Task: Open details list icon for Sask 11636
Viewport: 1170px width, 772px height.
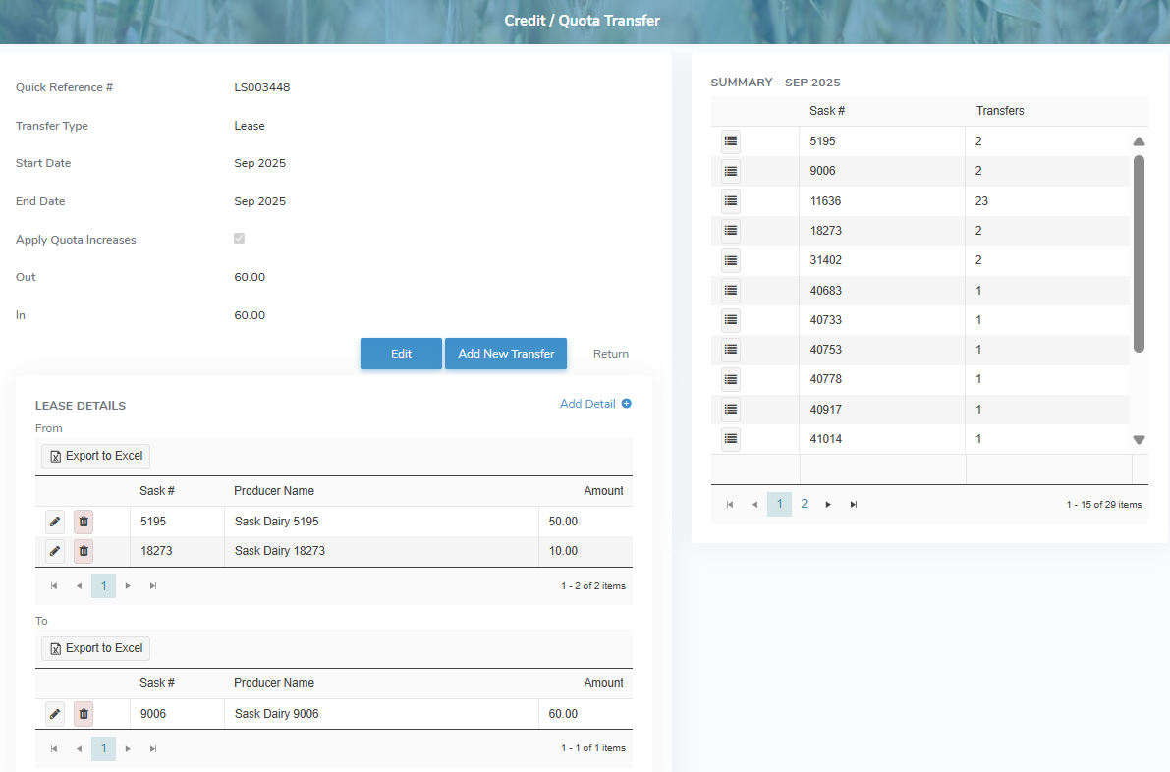Action: pyautogui.click(x=730, y=201)
